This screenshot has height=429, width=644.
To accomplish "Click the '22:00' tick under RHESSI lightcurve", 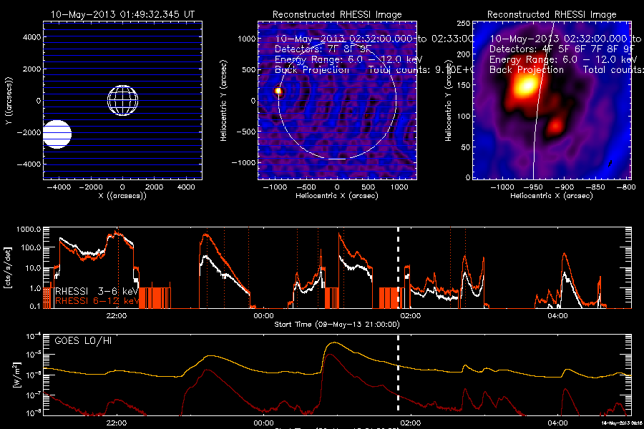I will tap(117, 316).
